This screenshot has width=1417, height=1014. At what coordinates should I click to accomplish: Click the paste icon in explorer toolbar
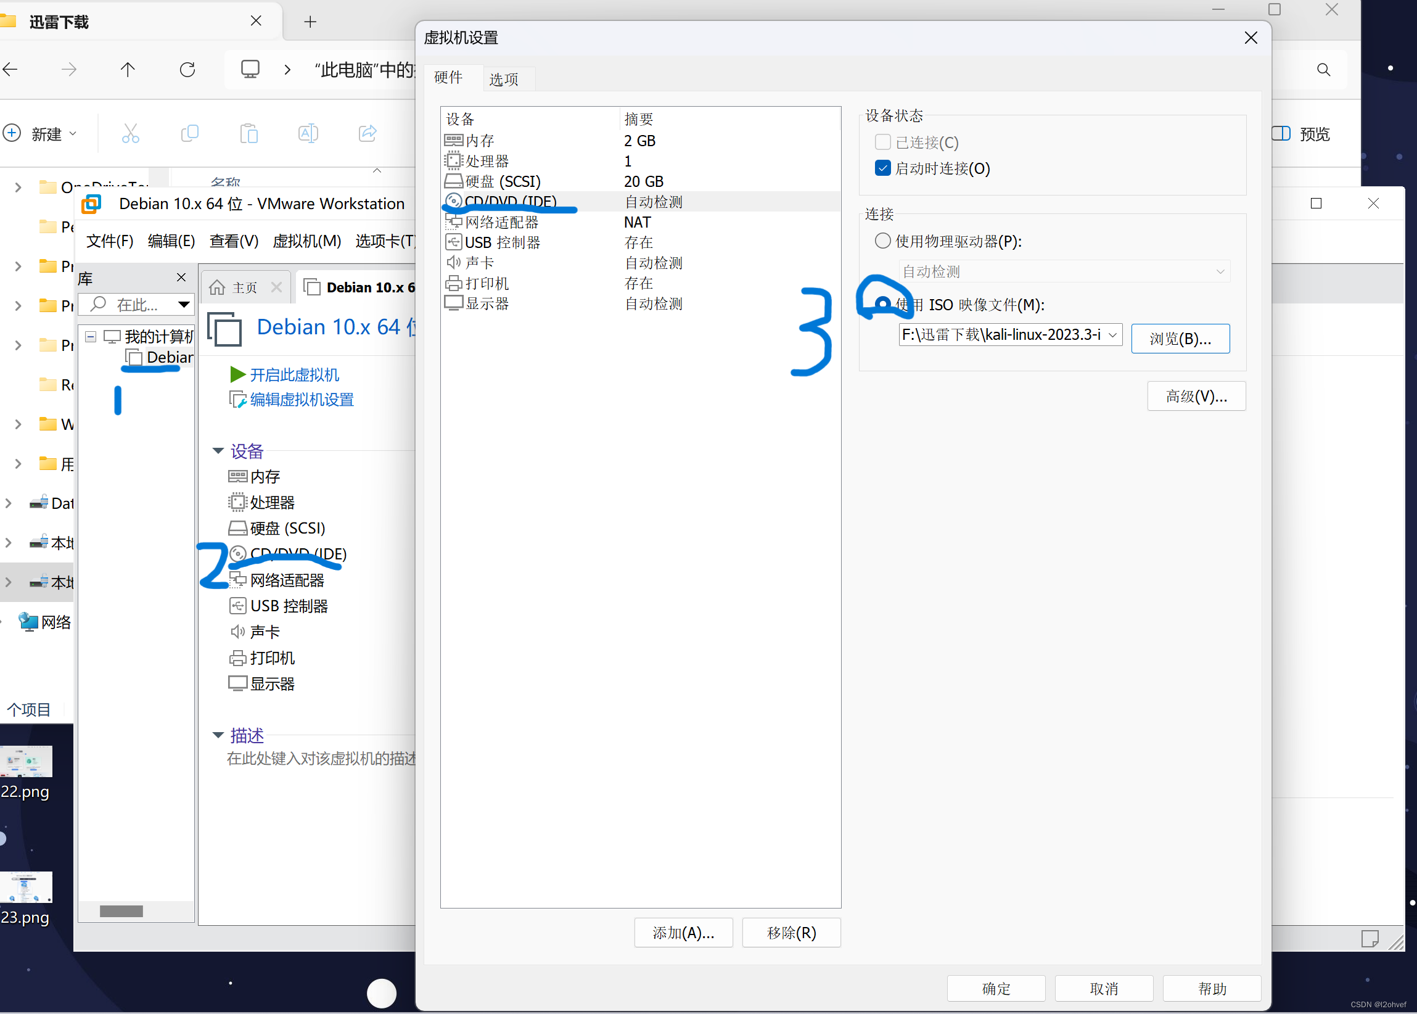(249, 133)
